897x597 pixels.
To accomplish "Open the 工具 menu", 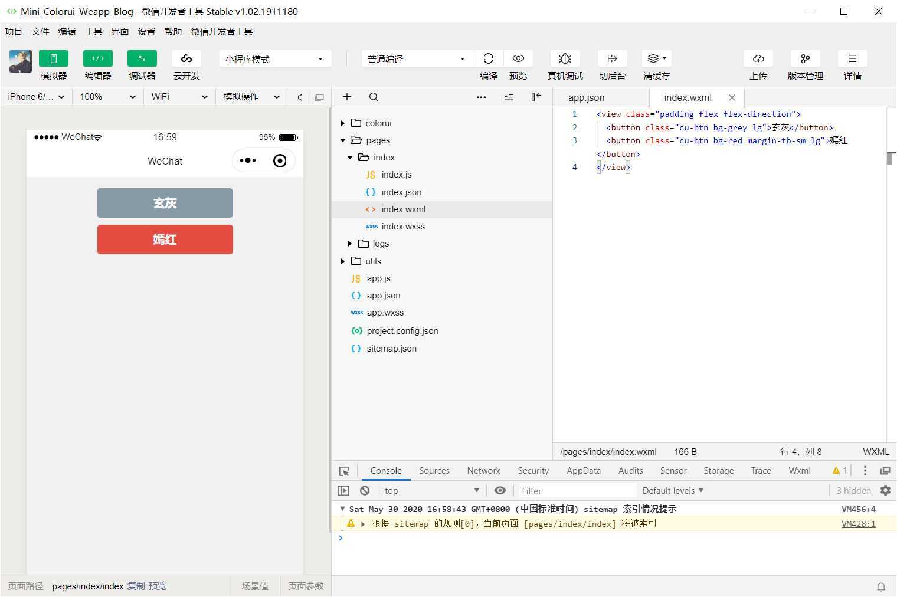I will click(x=93, y=31).
